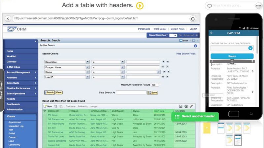This screenshot has height=148, width=264.
Task: Click the pencil personalize icon in result toolbar
Action: point(191,106)
